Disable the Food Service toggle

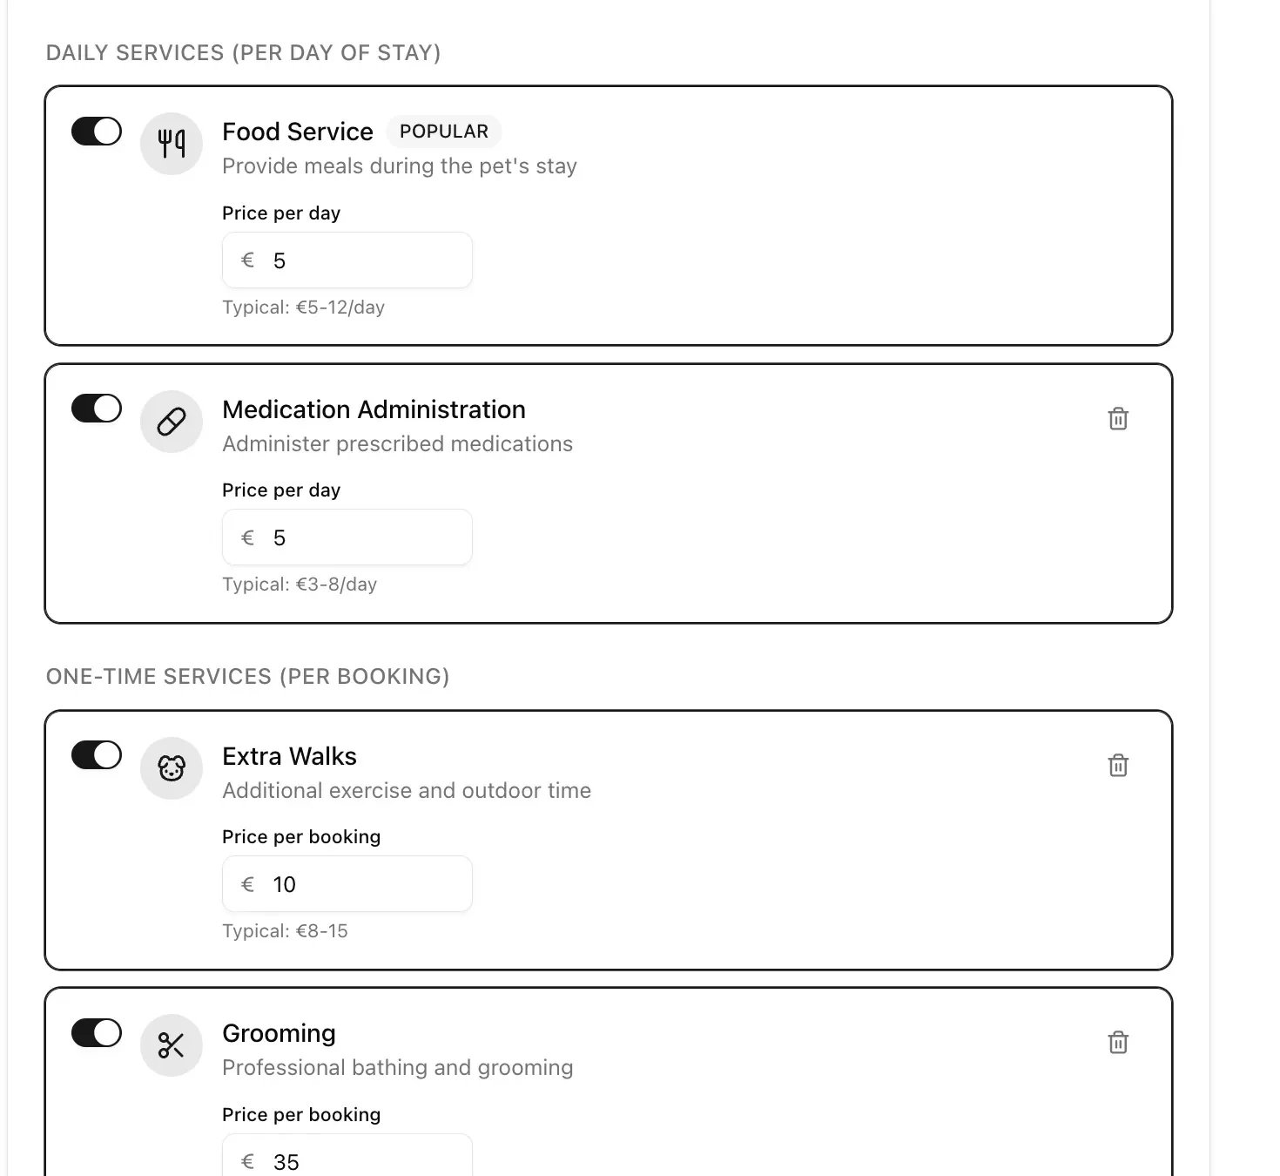[x=96, y=131]
